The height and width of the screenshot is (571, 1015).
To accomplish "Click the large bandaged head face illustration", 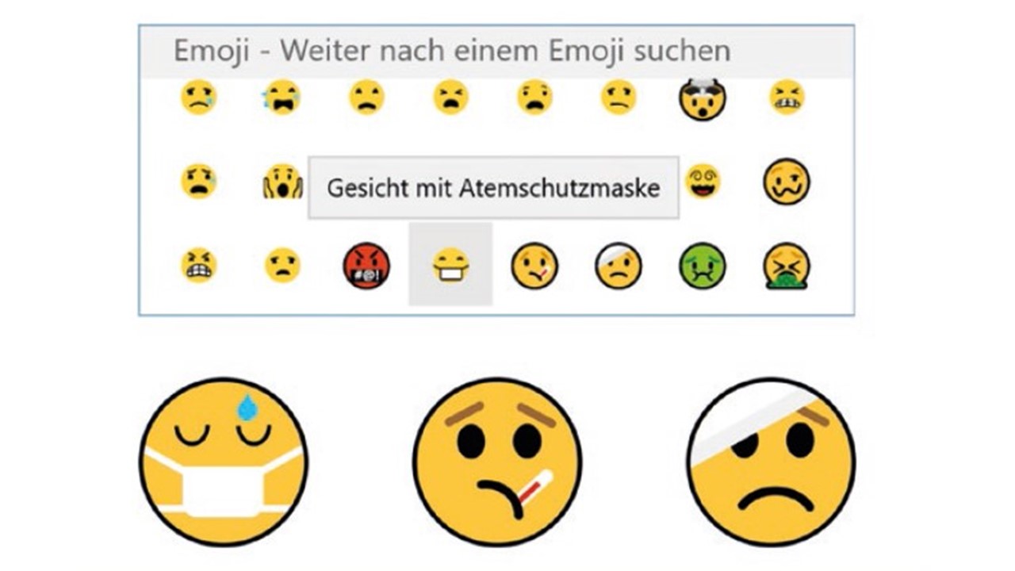I will [772, 461].
